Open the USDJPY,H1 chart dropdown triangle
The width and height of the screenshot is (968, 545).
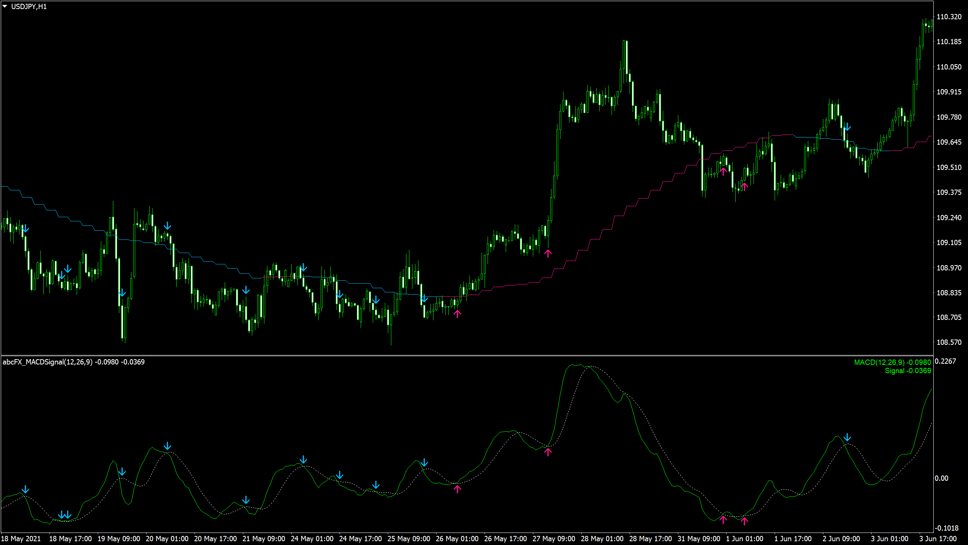click(x=5, y=6)
